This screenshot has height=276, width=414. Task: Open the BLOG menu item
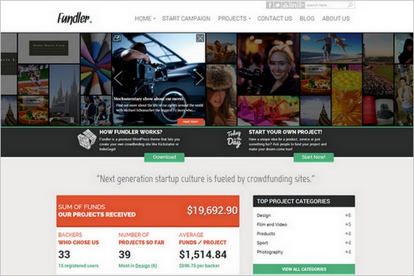point(307,18)
